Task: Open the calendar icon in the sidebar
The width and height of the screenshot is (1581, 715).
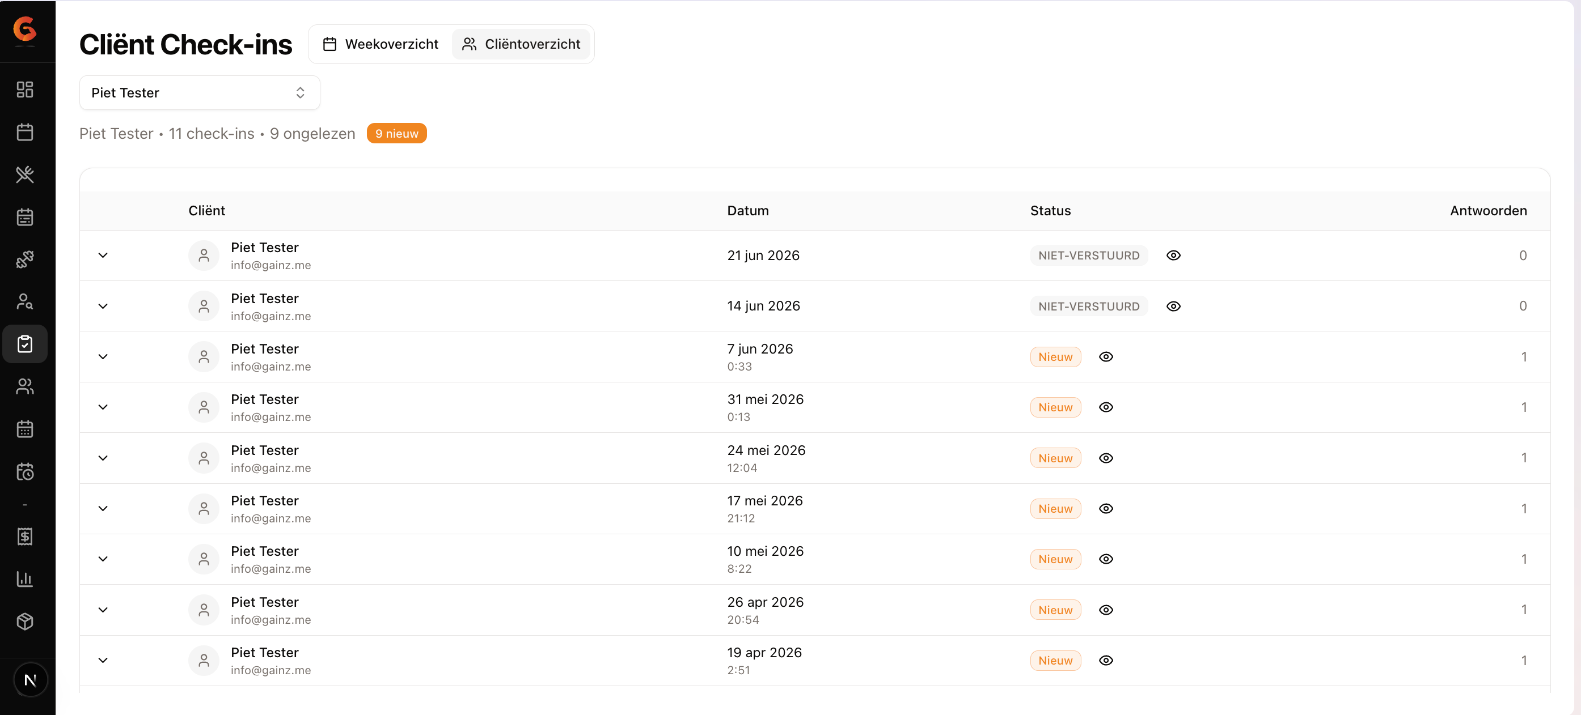Action: click(x=24, y=132)
